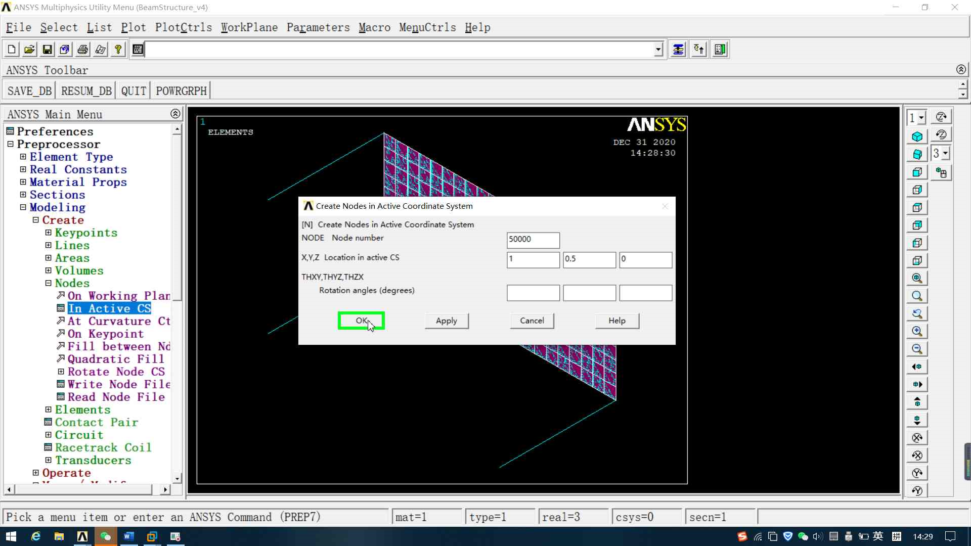Click the Zoom In icon

917,331
